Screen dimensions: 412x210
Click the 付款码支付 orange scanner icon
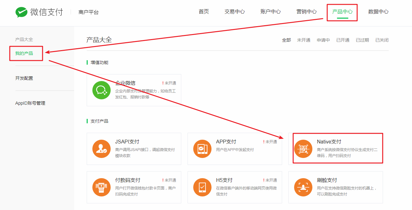(x=102, y=187)
